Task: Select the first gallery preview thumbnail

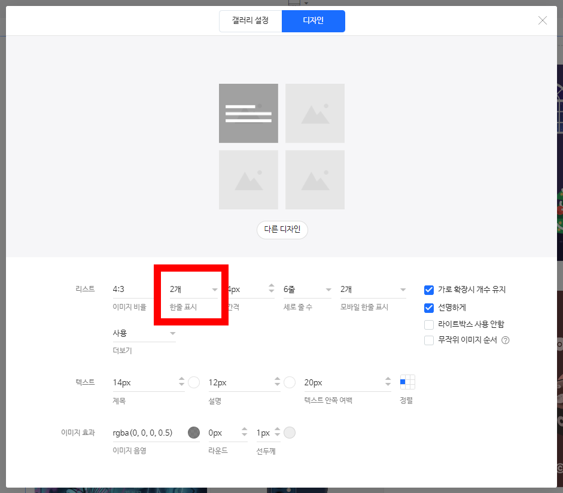Action: tap(248, 113)
